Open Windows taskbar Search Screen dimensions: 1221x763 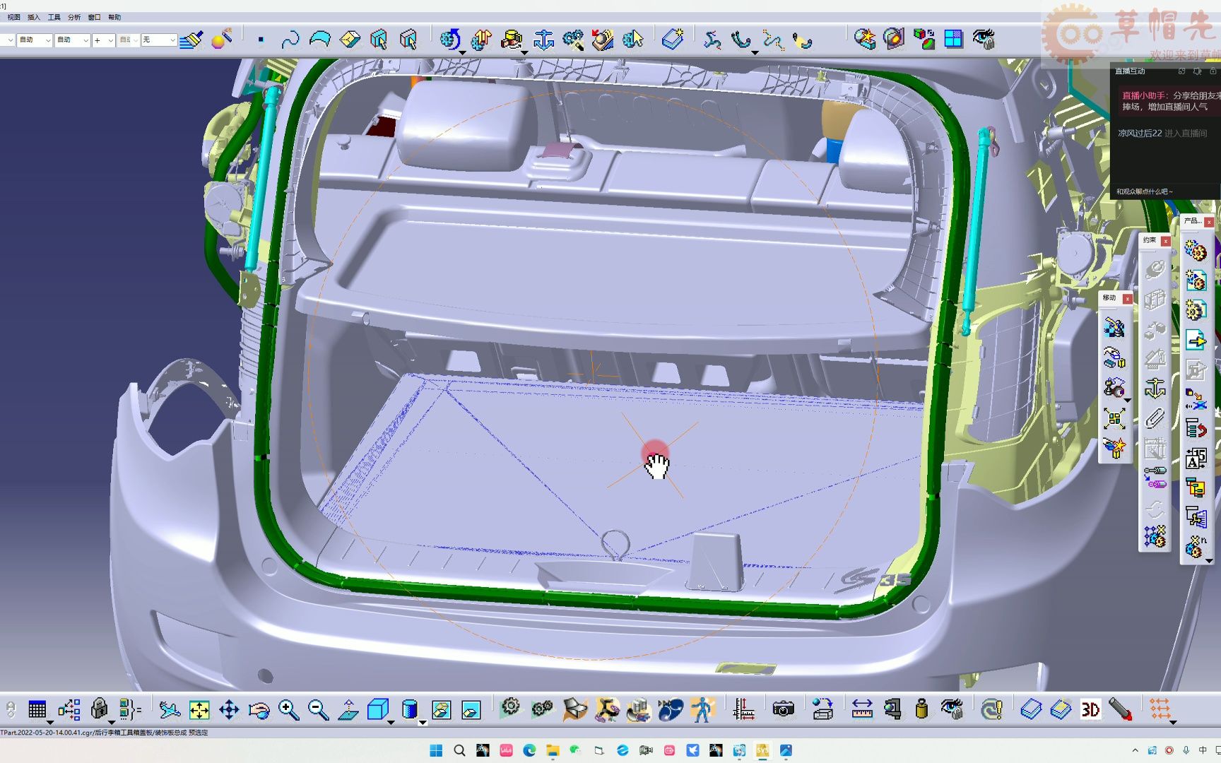[459, 750]
